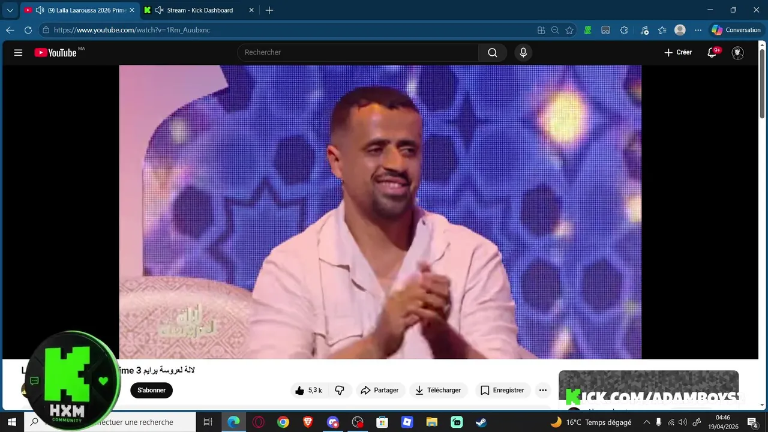The width and height of the screenshot is (768, 432).
Task: Open the more actions three-dot menu
Action: click(x=543, y=390)
